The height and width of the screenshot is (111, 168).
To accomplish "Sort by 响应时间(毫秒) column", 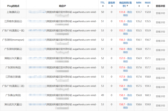I will (127, 6).
